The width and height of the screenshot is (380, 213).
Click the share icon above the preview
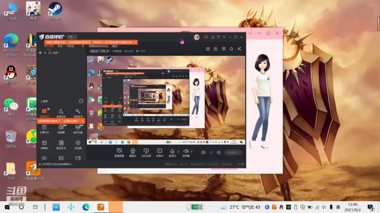[239, 49]
